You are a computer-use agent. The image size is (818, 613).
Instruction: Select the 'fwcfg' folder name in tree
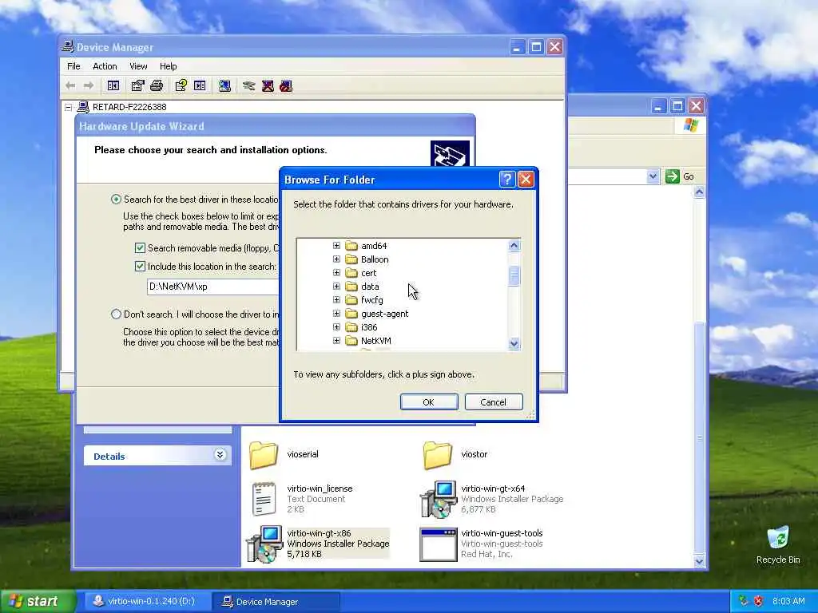(x=372, y=300)
